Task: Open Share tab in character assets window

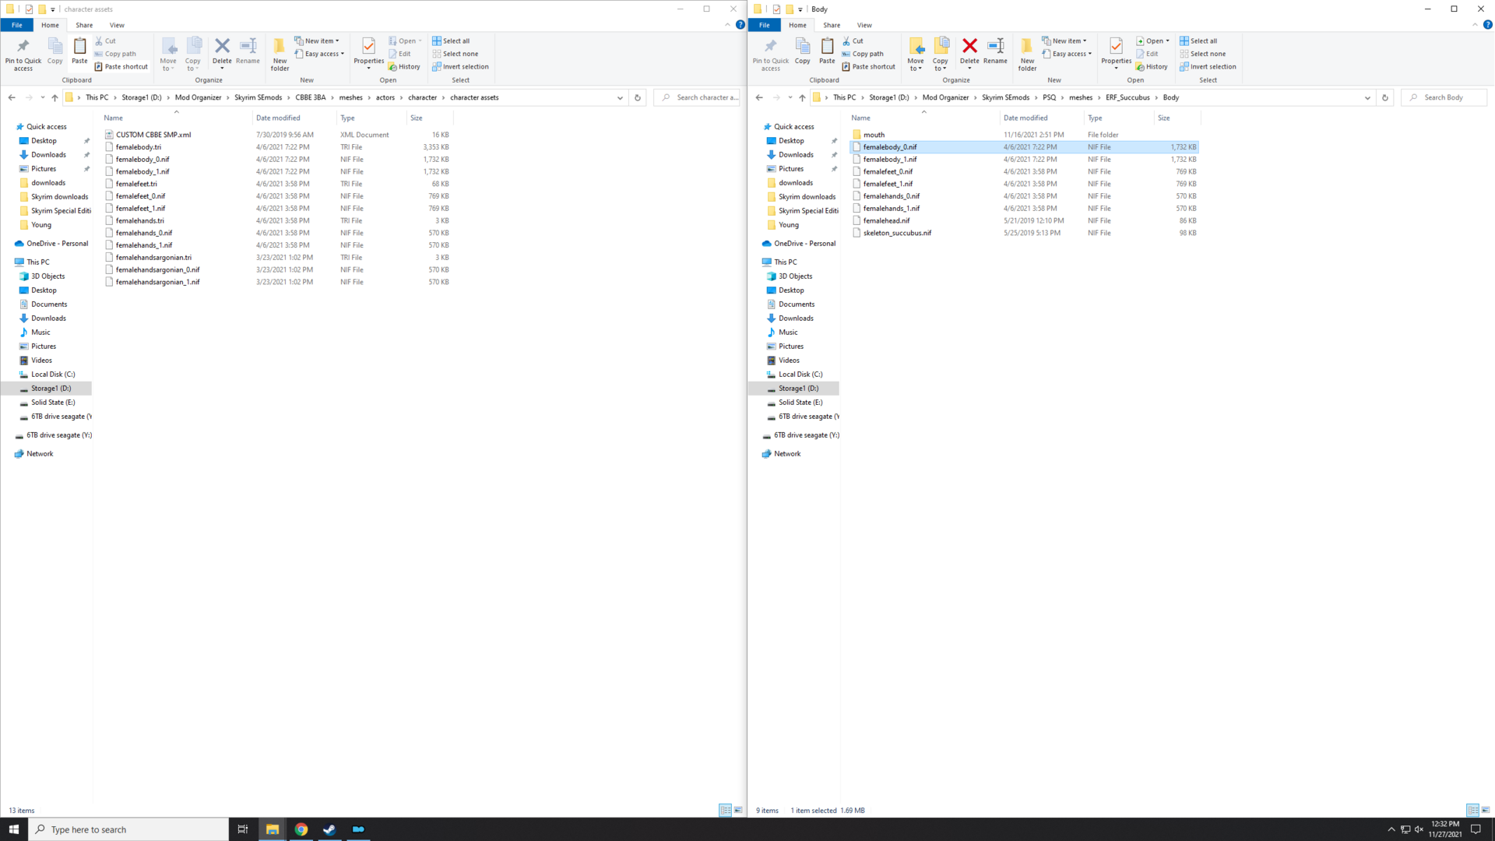Action: (84, 25)
